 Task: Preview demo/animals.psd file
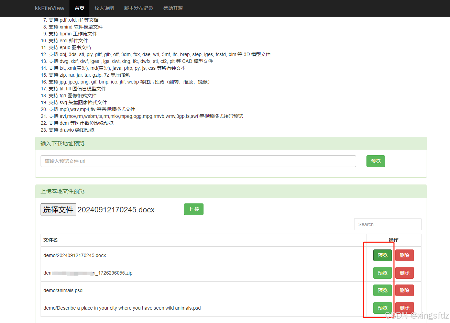[383, 290]
